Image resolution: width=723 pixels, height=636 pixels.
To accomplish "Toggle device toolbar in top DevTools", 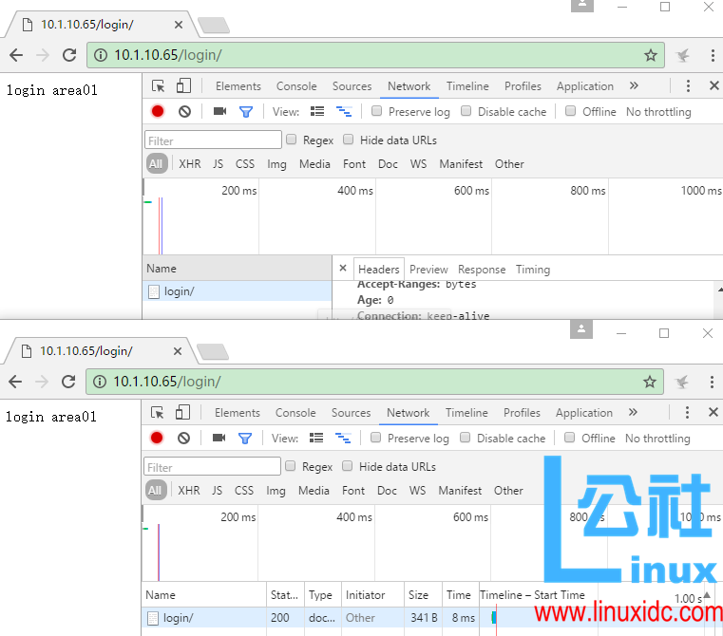I will 183,85.
